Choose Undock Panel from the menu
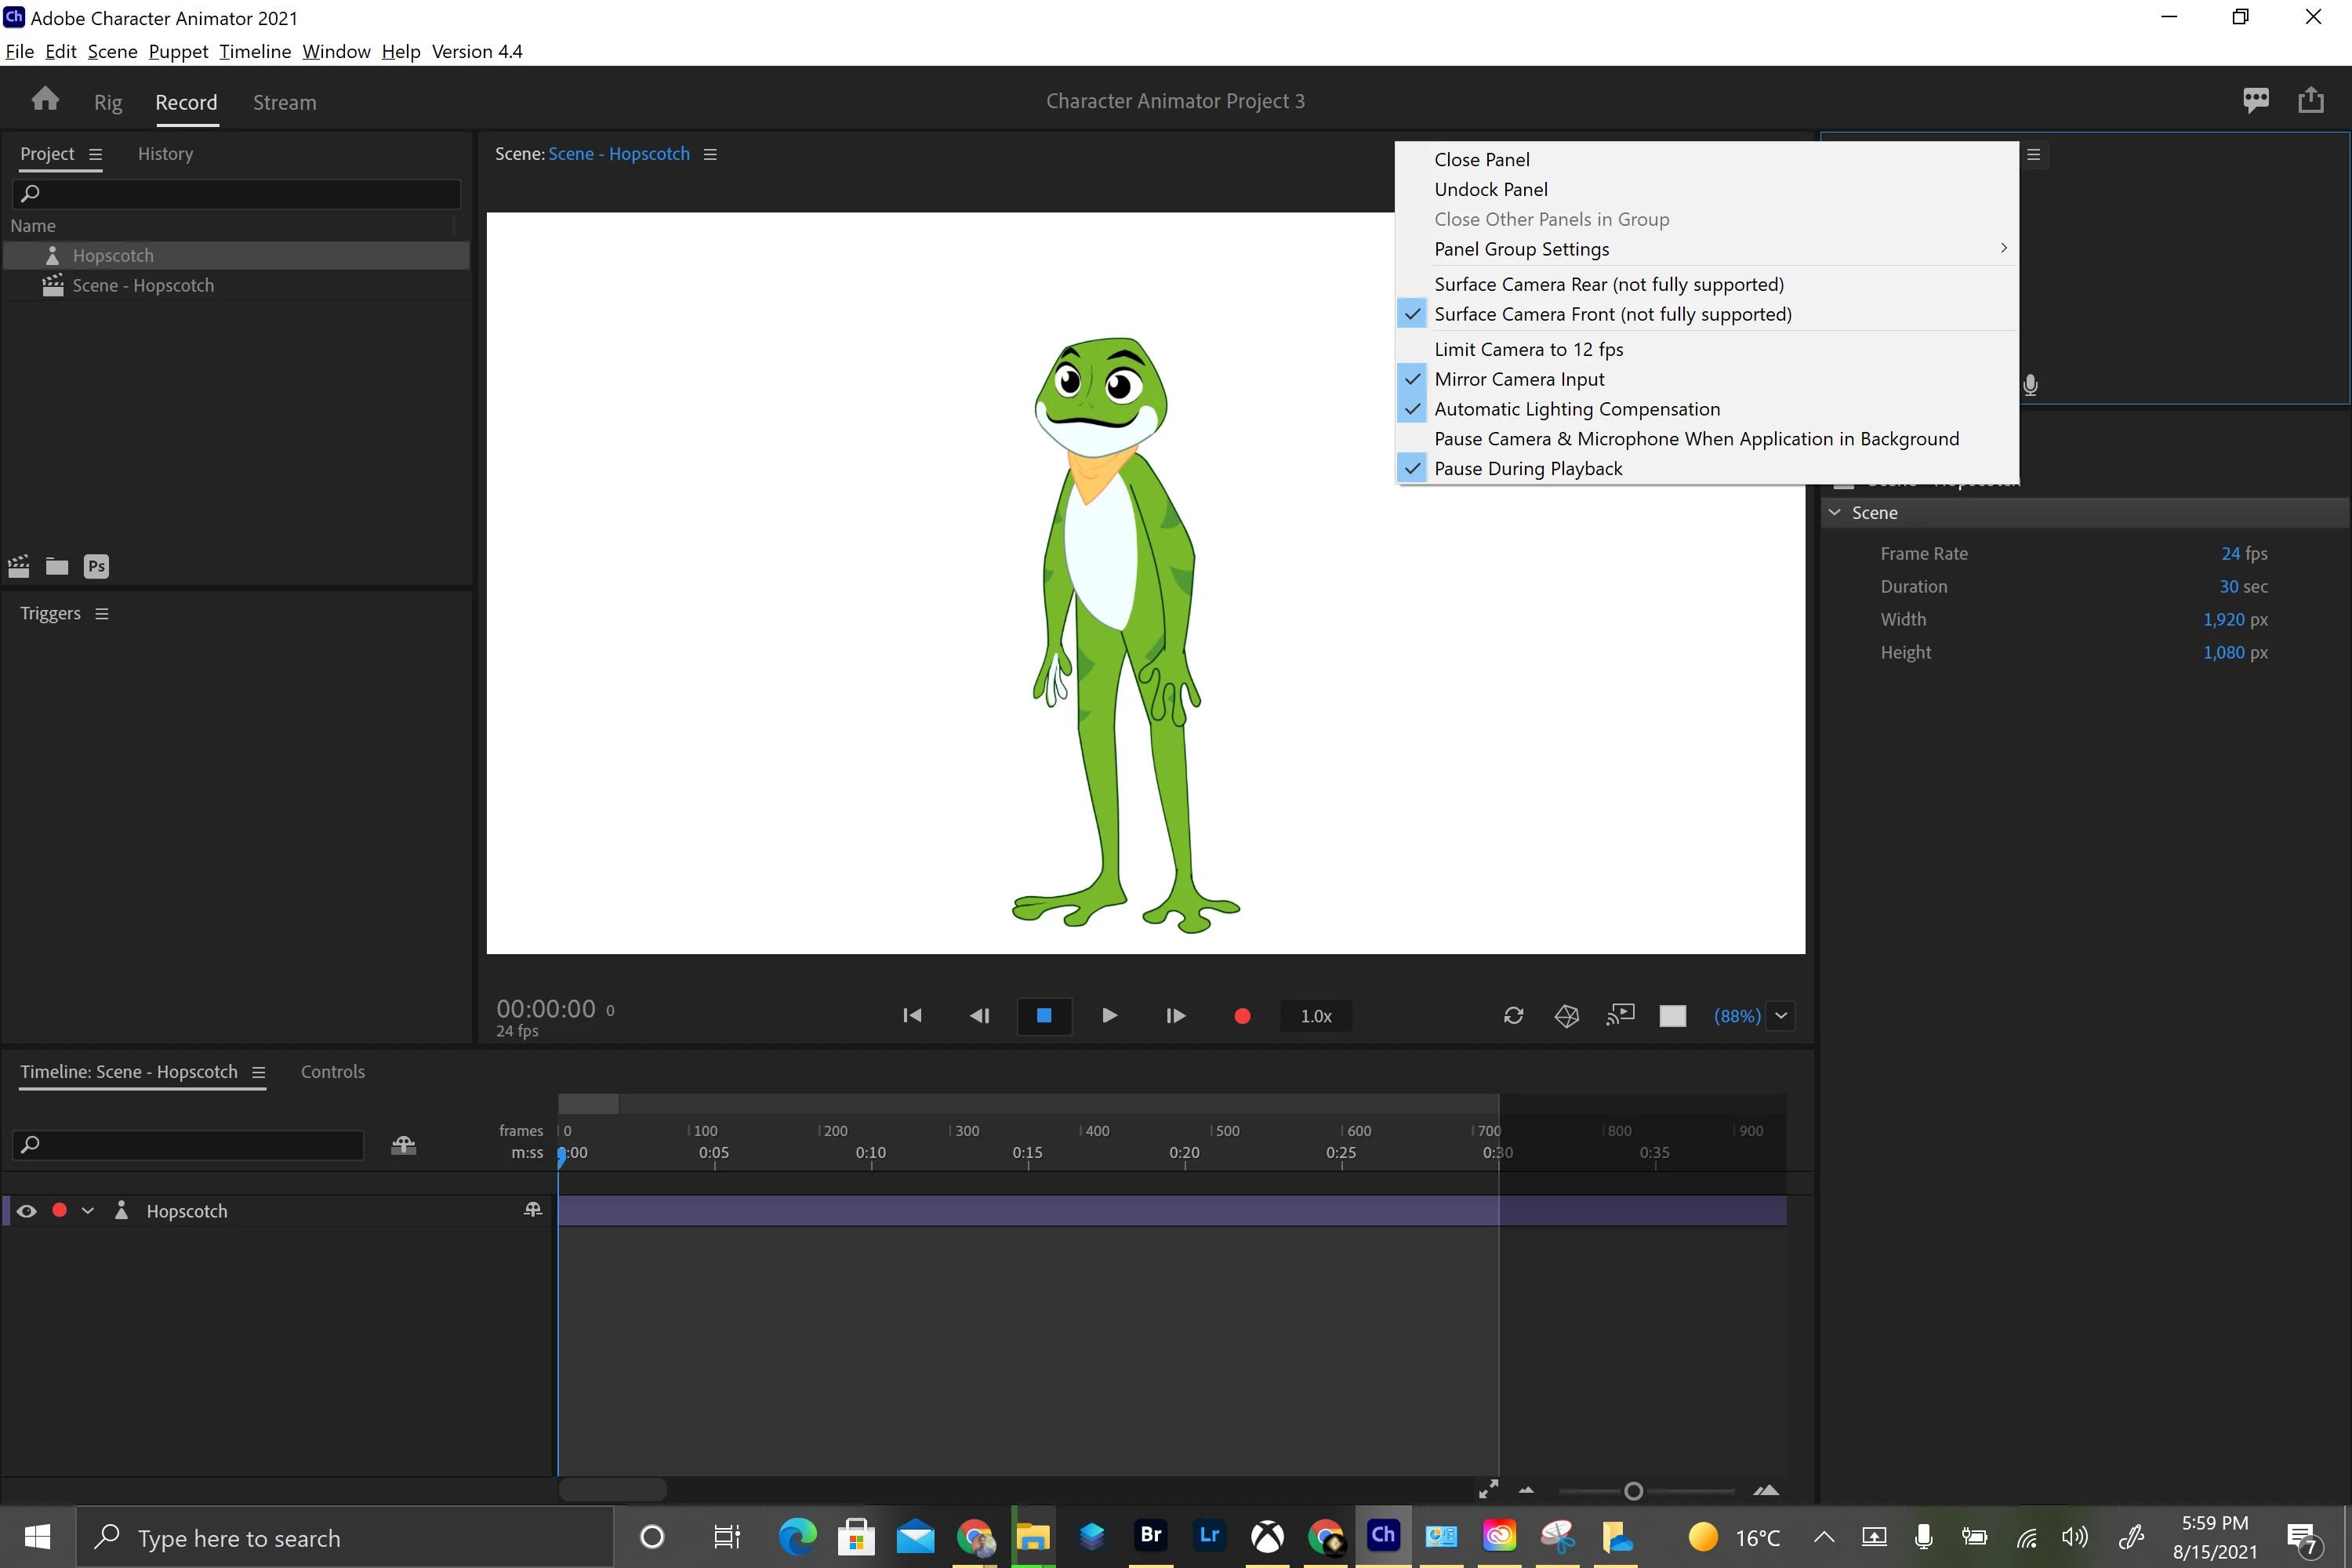The height and width of the screenshot is (1568, 2352). (1490, 190)
